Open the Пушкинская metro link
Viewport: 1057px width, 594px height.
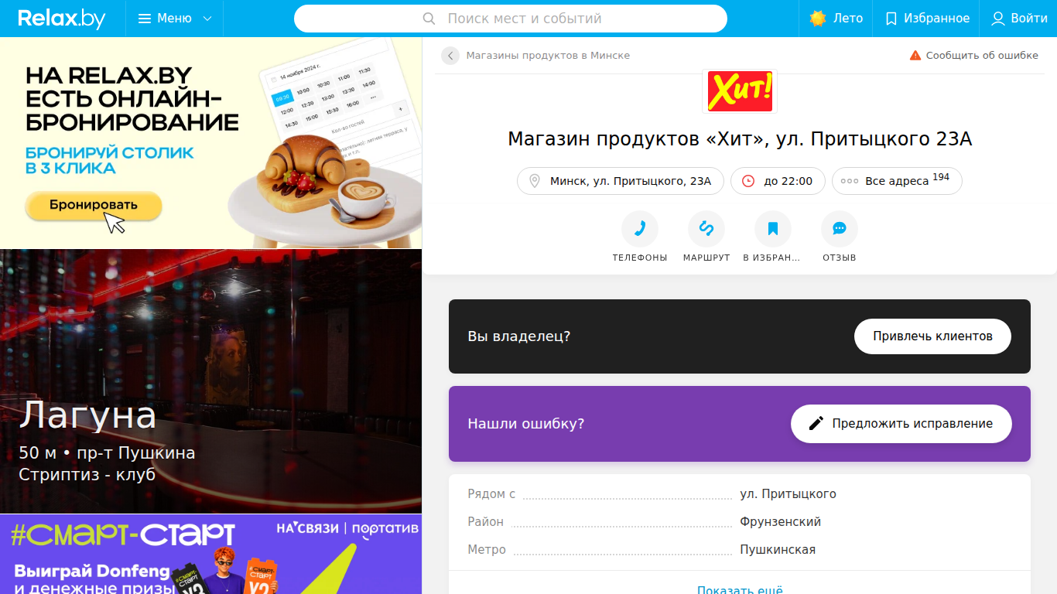coord(778,550)
